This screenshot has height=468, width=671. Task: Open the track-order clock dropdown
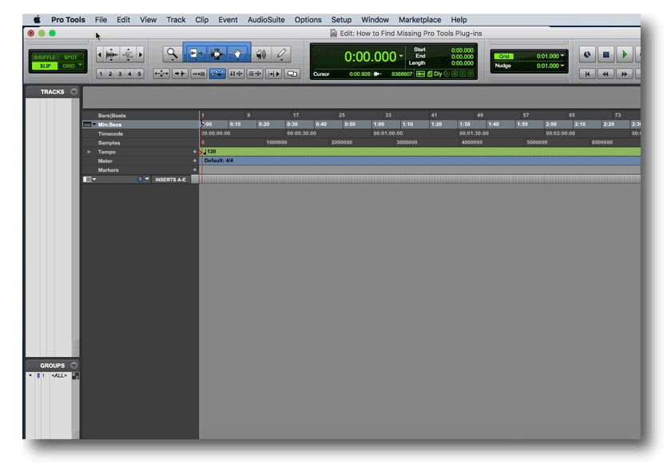point(143,179)
